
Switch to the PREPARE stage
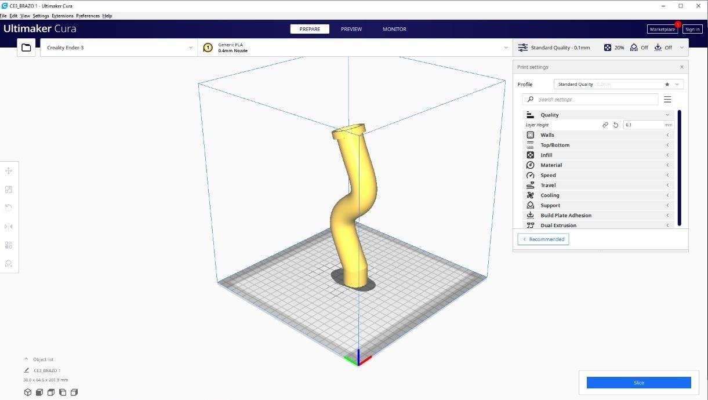[x=310, y=29]
